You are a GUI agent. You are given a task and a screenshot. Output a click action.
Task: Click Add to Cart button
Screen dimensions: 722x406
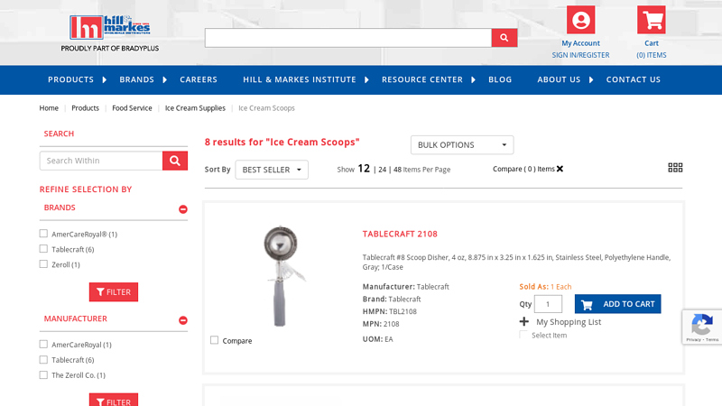pyautogui.click(x=618, y=304)
